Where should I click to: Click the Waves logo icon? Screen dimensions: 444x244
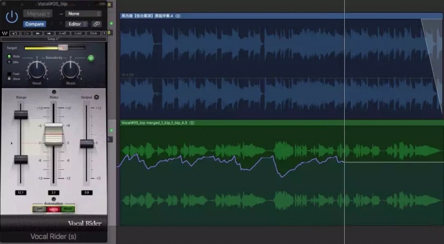click(x=4, y=33)
